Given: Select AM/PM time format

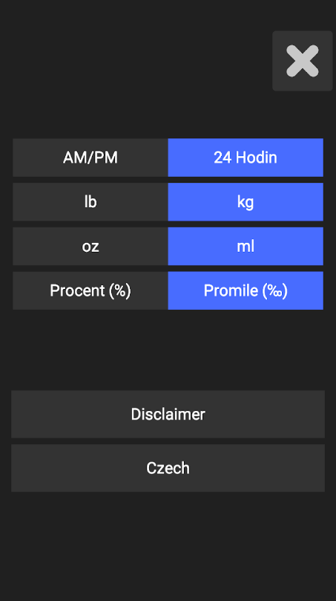Looking at the screenshot, I should (x=90, y=157).
